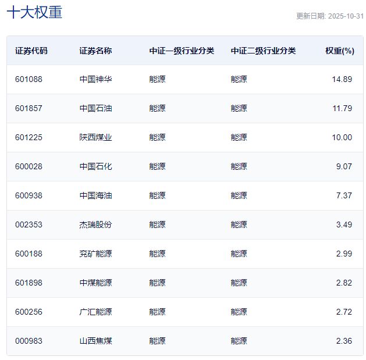Image resolution: width=366 pixels, height=360 pixels.
Task: Open the 中国神华 security name
Action: (x=96, y=79)
